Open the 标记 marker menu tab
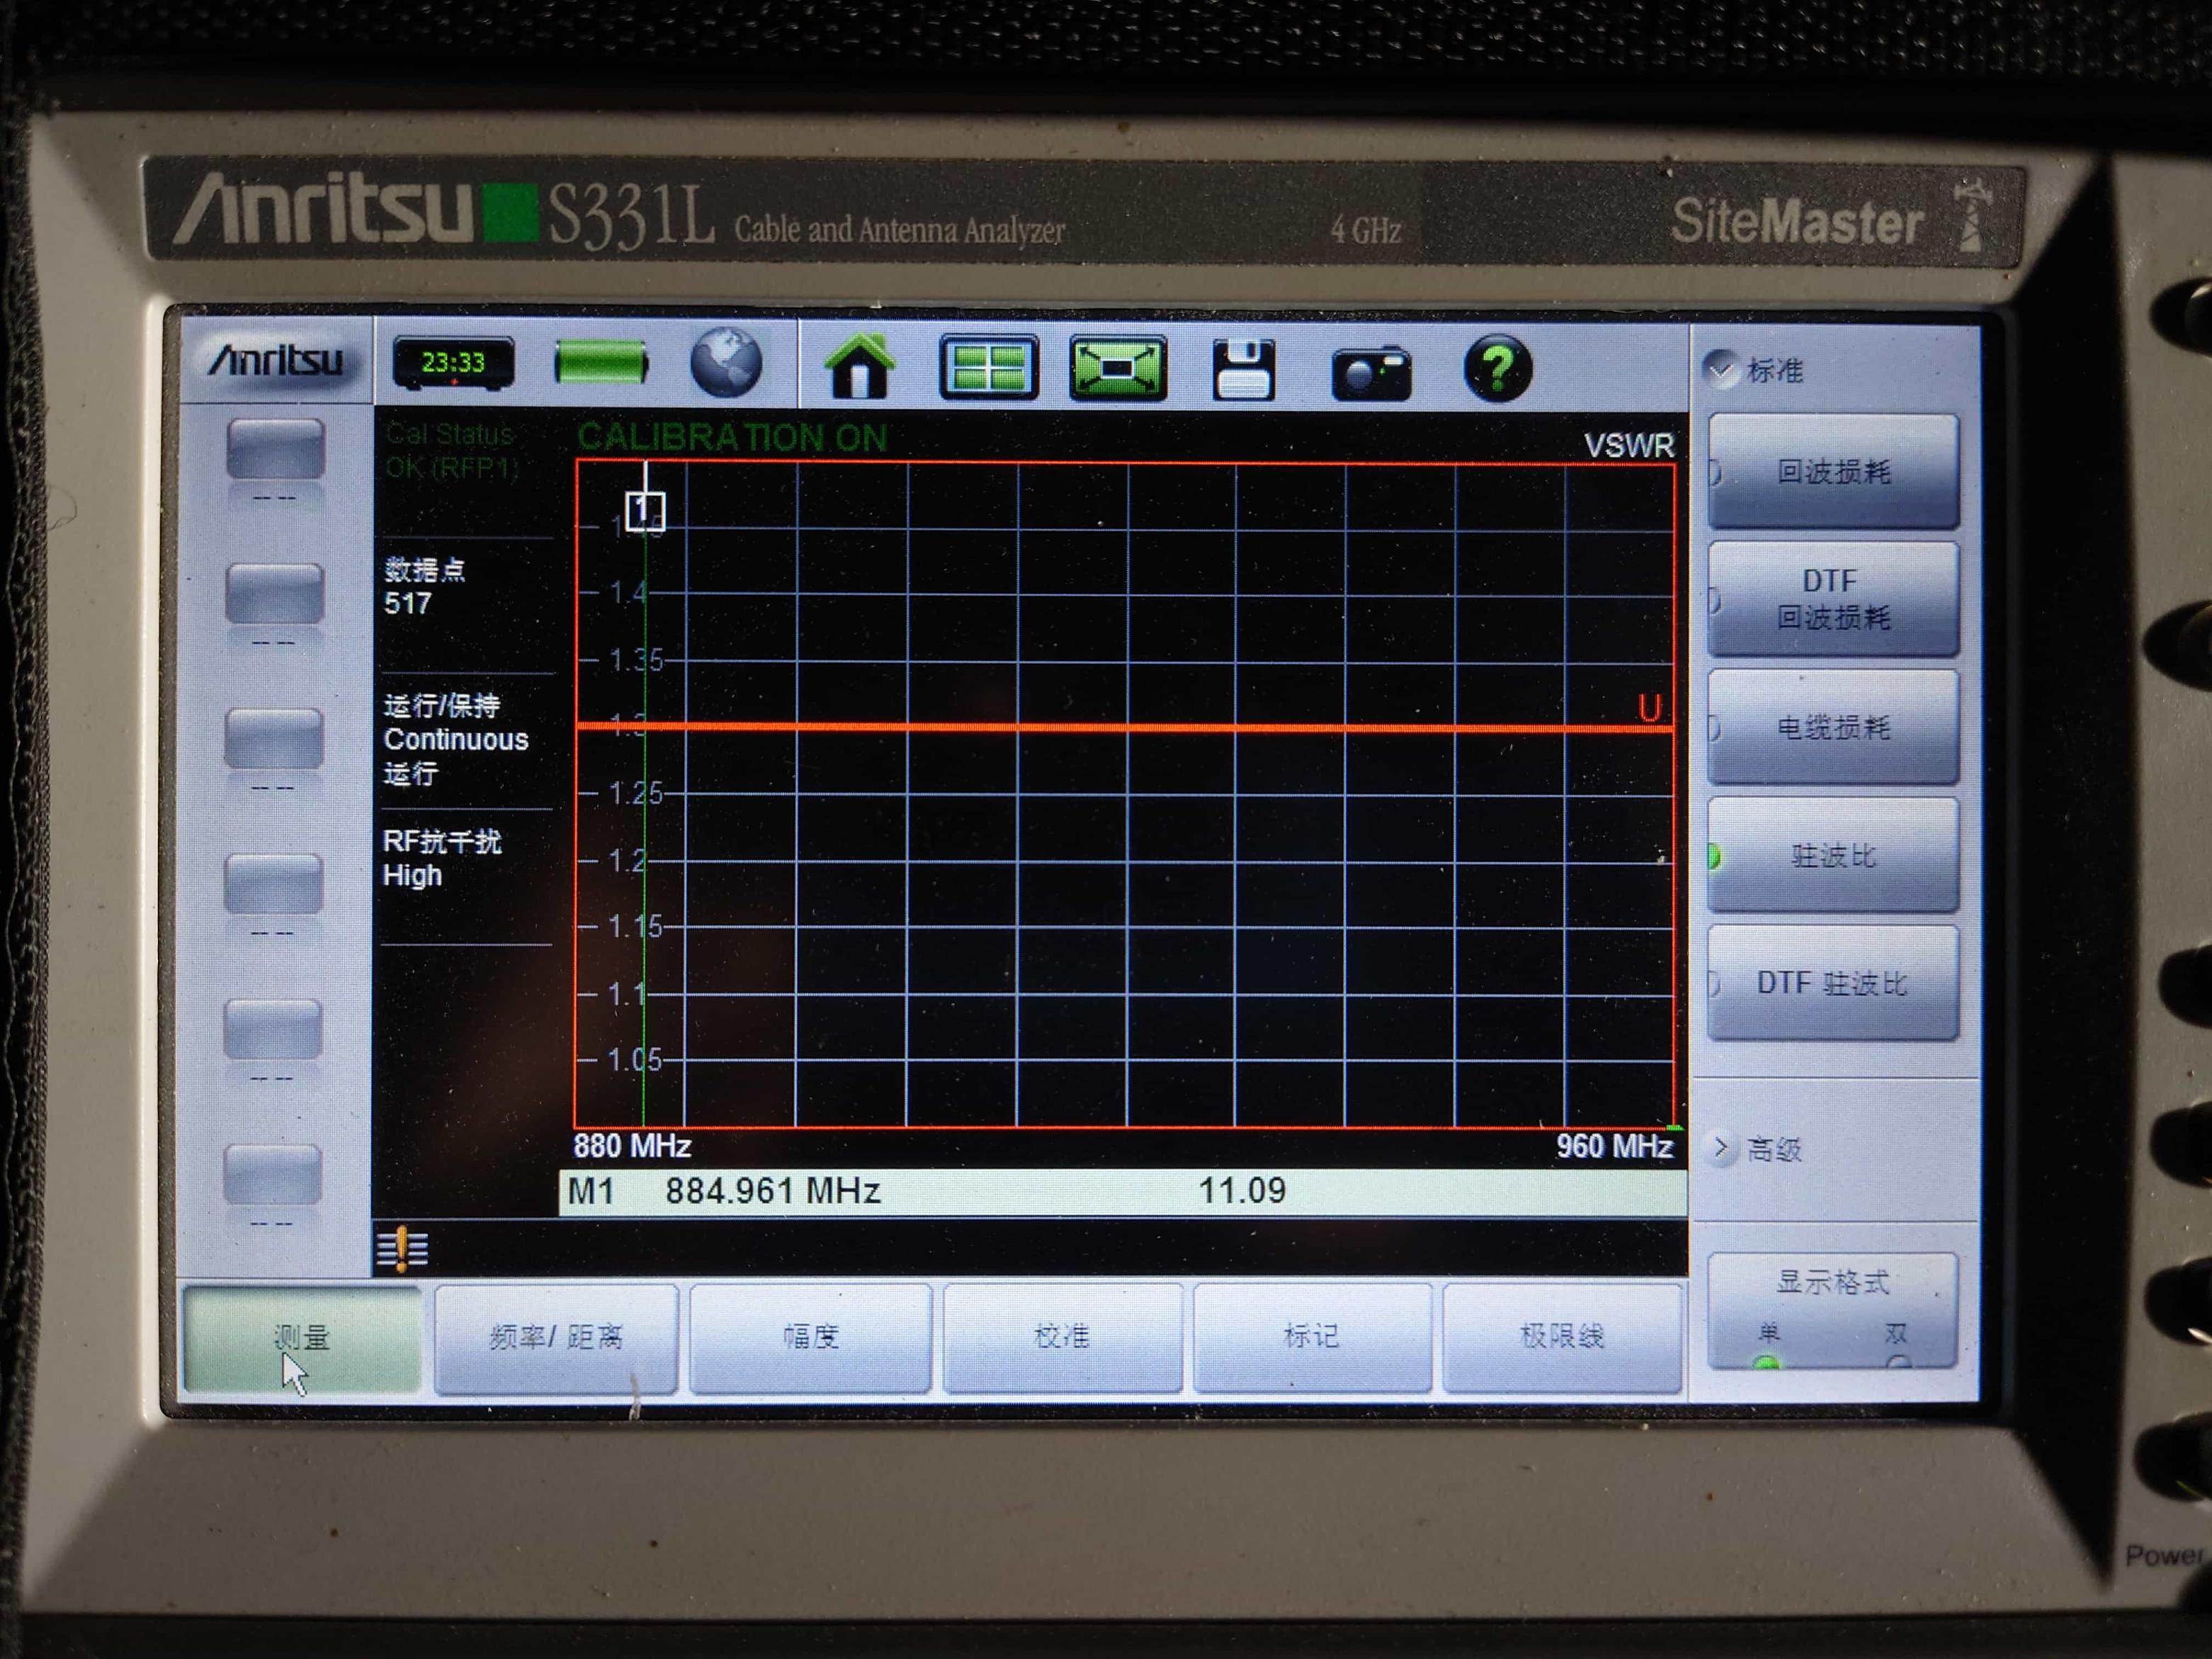Screen dimensions: 2212x1659 click(x=1311, y=1337)
